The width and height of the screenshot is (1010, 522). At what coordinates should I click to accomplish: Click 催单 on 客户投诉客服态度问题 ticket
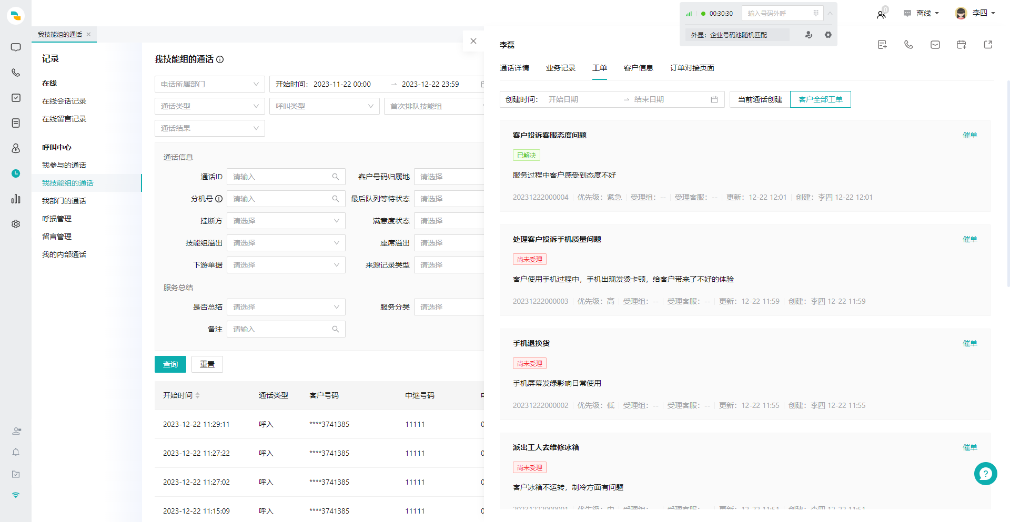click(970, 135)
